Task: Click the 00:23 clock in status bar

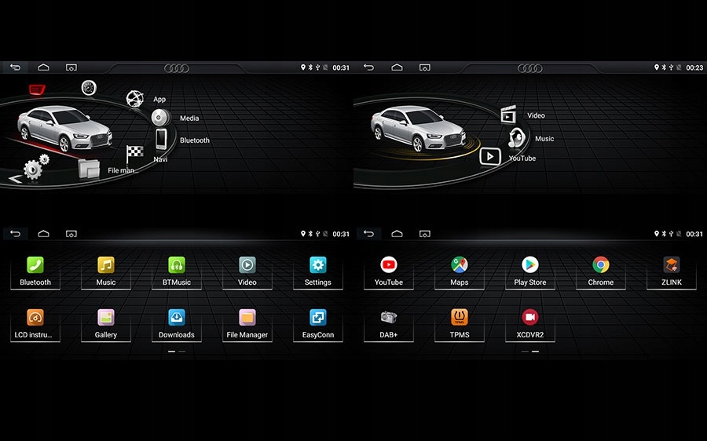Action: tap(694, 67)
